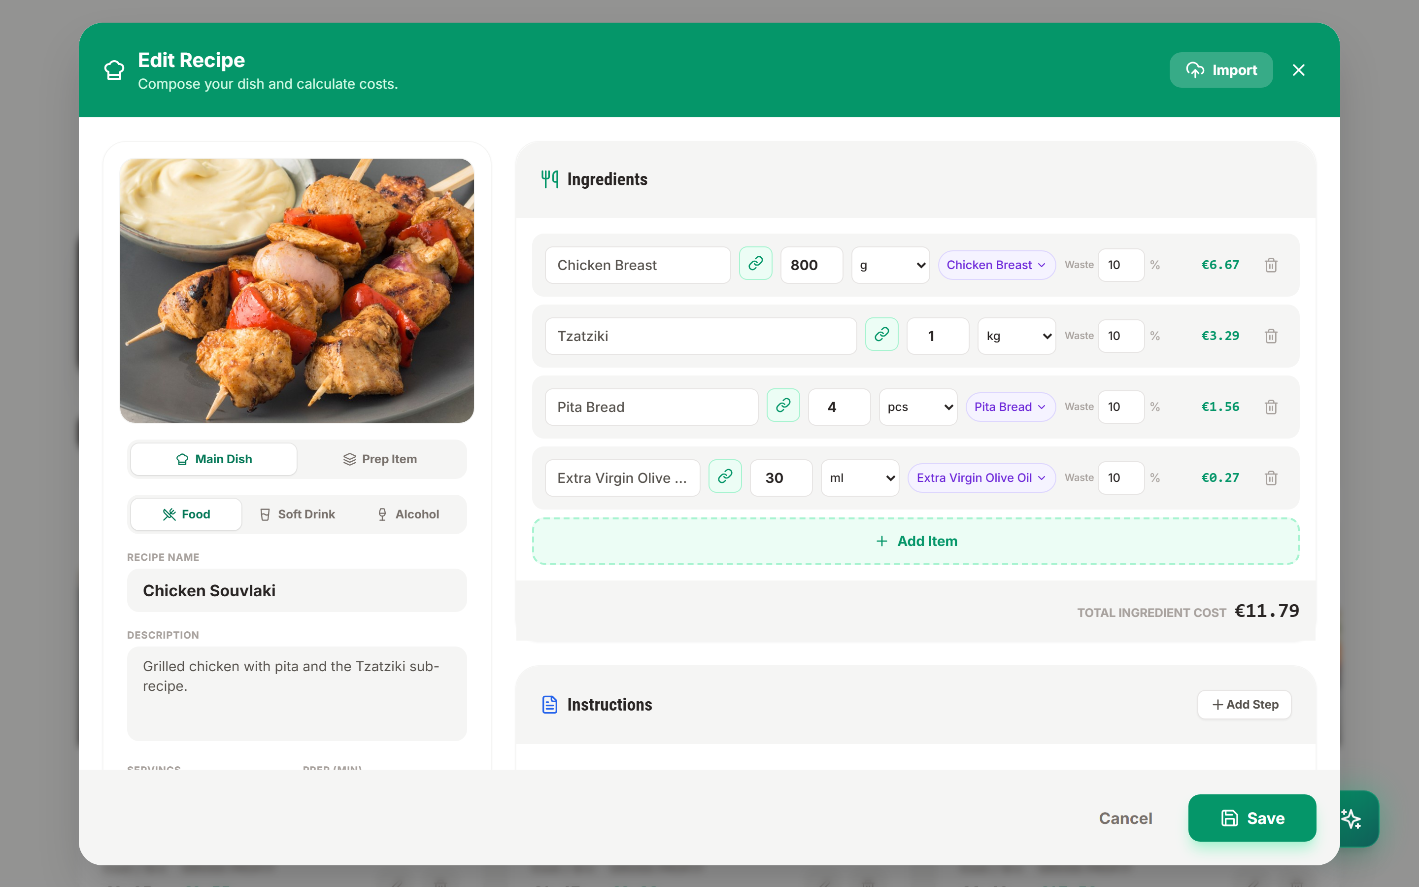Delete the Pita Bread ingredient
Image resolution: width=1419 pixels, height=887 pixels.
pyautogui.click(x=1271, y=407)
